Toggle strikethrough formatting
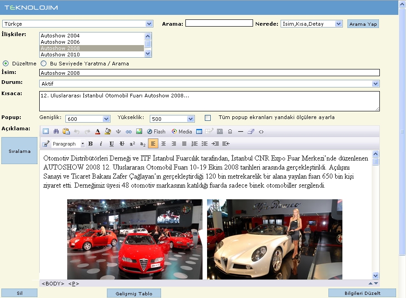The height and width of the screenshot is (298, 406). (122, 143)
